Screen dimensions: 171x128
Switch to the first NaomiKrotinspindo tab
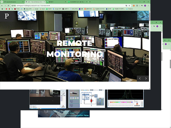[11, 2]
